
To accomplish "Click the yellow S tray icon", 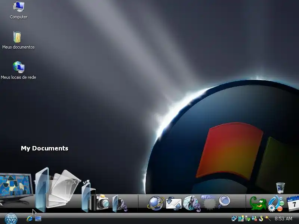I will point(261,218).
